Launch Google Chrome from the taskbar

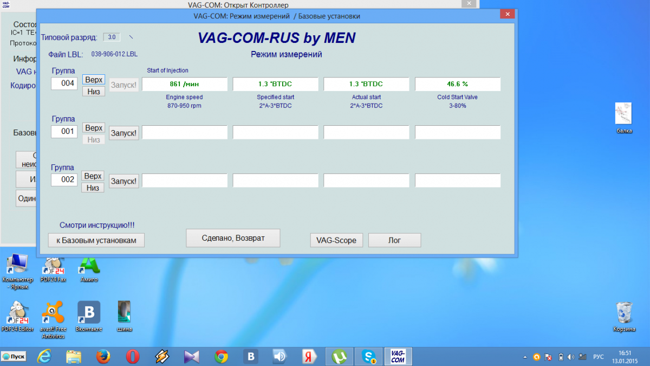coord(221,356)
